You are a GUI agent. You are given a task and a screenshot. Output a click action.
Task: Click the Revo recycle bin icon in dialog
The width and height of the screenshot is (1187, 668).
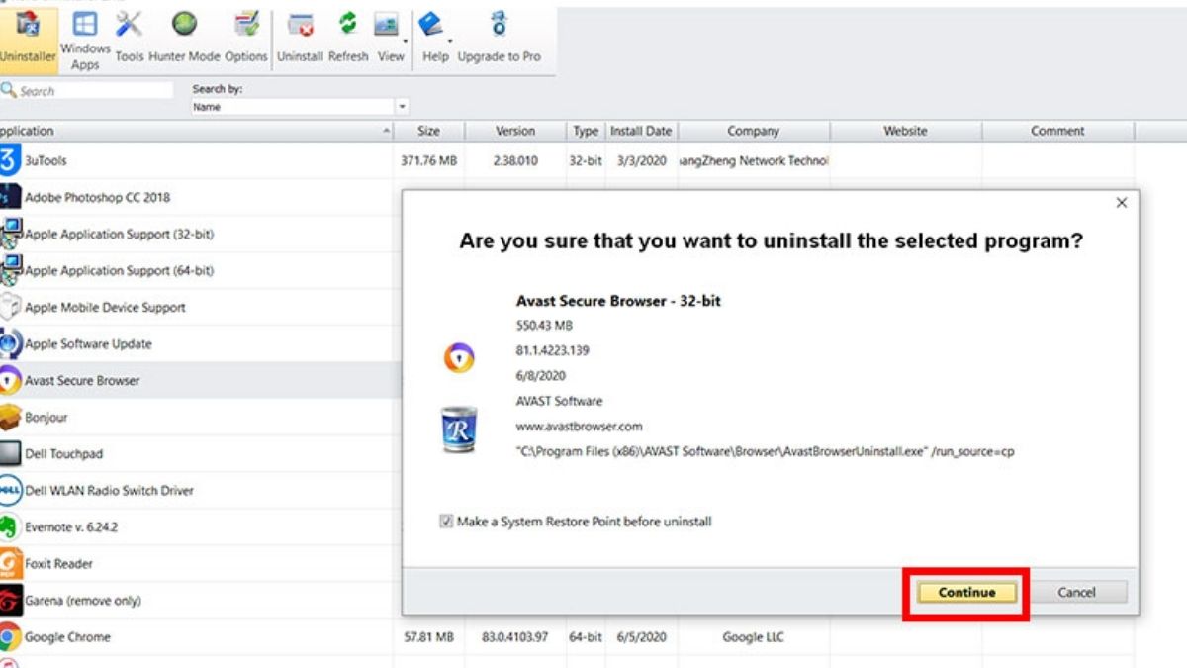(x=459, y=429)
